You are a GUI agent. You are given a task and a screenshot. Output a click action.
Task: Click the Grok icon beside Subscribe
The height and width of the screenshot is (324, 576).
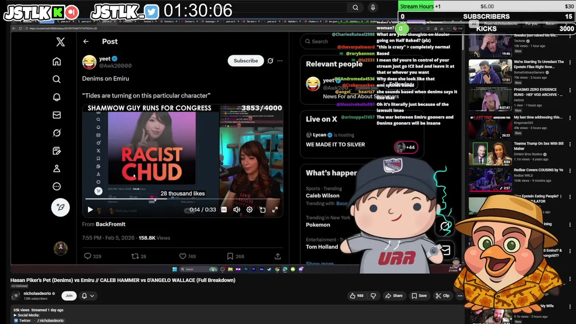[x=270, y=61]
